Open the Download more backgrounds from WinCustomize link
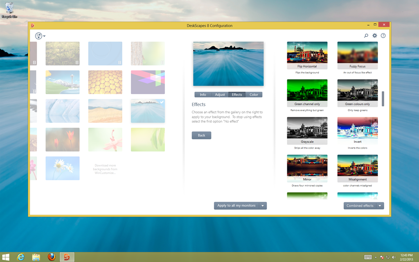419x262 pixels. point(105,169)
